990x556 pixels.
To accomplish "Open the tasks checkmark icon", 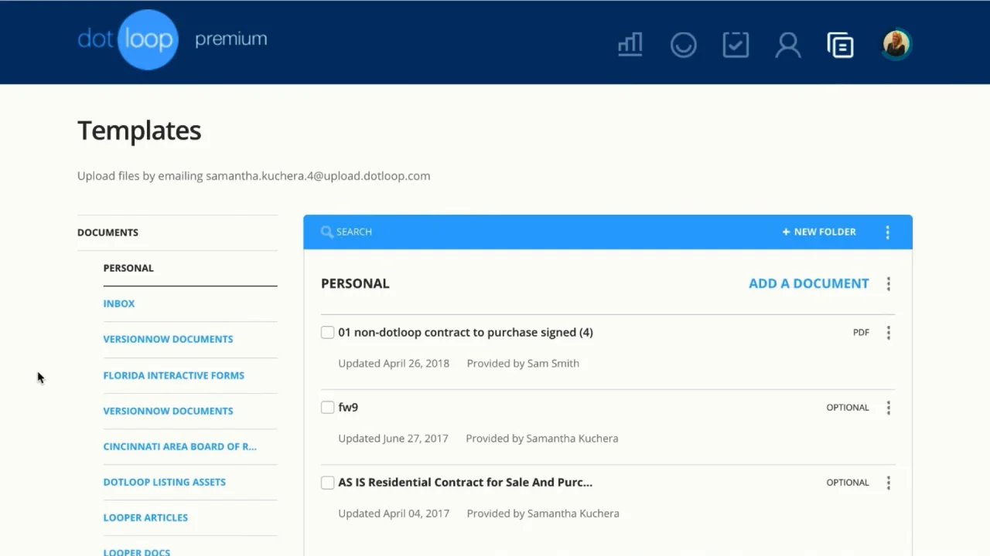I will [736, 45].
